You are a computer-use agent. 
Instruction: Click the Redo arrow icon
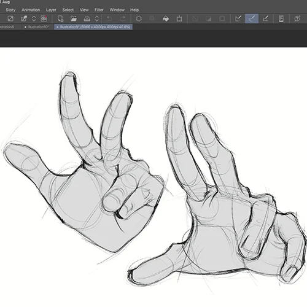point(123,19)
